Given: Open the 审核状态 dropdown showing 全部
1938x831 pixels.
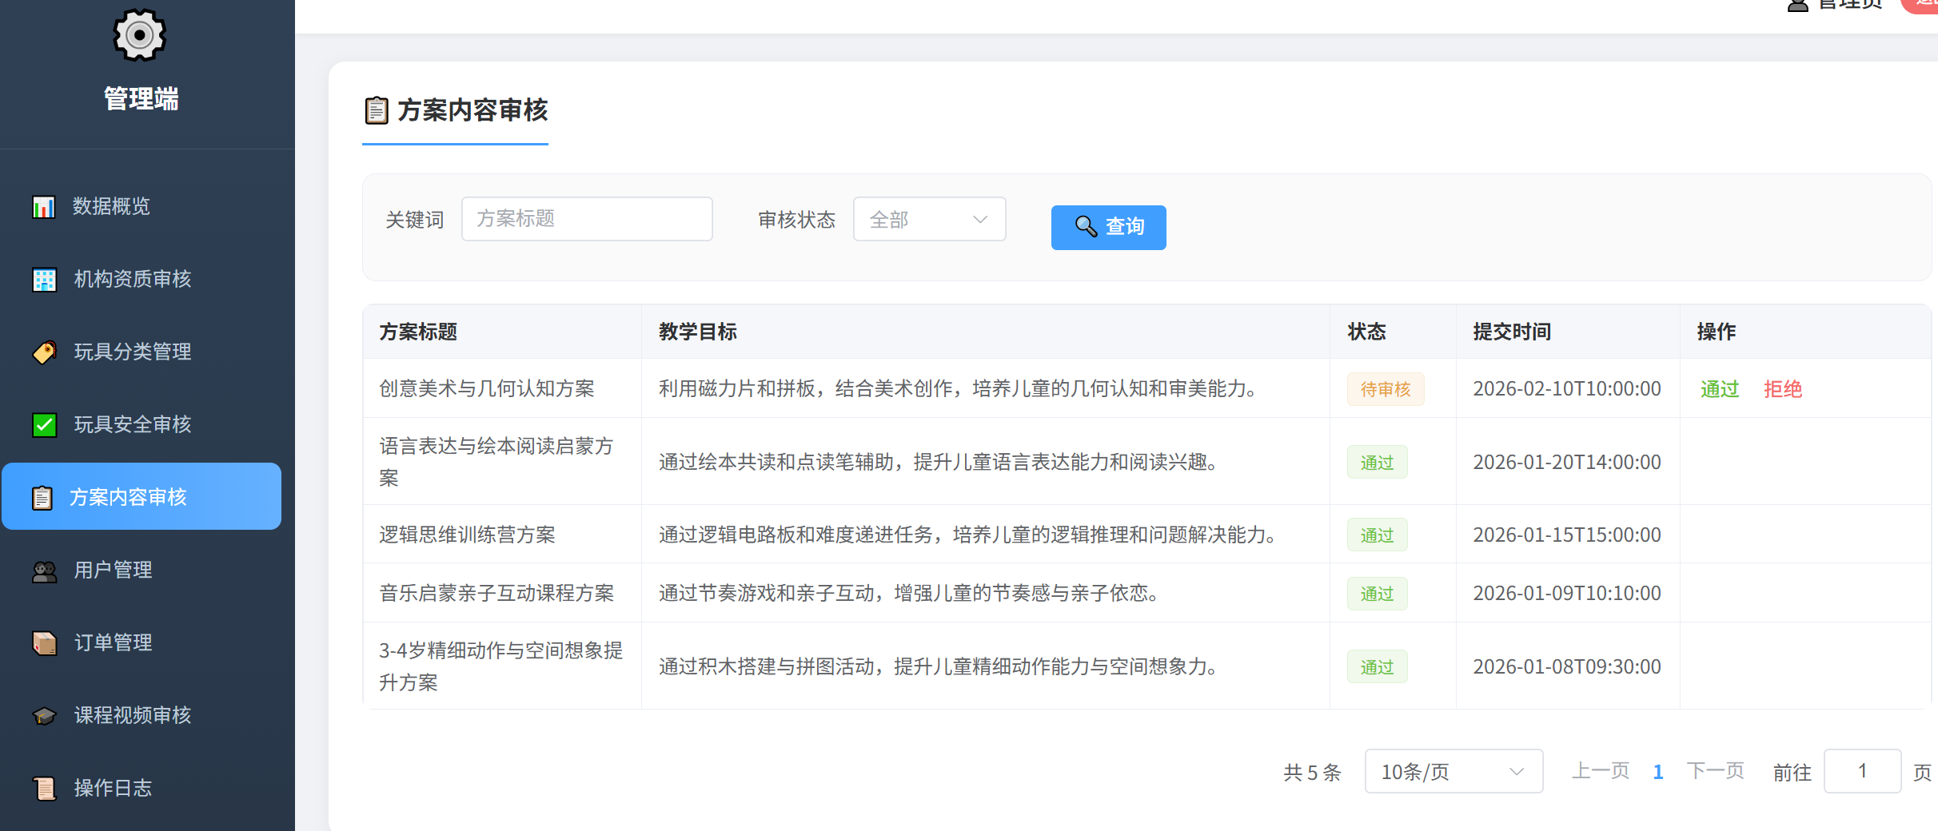Looking at the screenshot, I should tap(929, 219).
